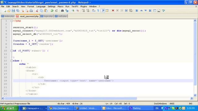Switch to the md5.php tab

point(61,16)
